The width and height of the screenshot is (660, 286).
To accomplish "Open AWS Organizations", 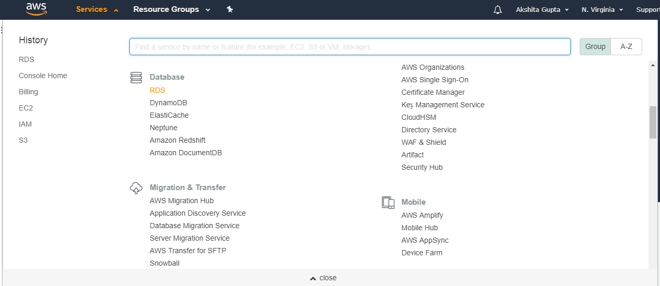I will [433, 67].
